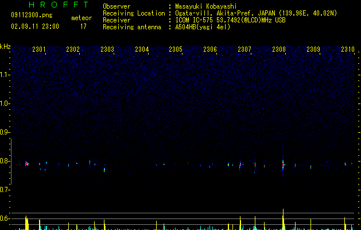Screen dimensions: 361x230
Task: Click the Receiving Location label
Action: [x=134, y=13]
